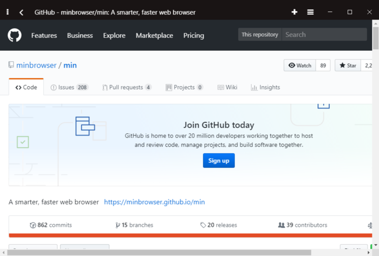
Task: Click the repository book icon beside minbrowser
Action: (x=11, y=65)
